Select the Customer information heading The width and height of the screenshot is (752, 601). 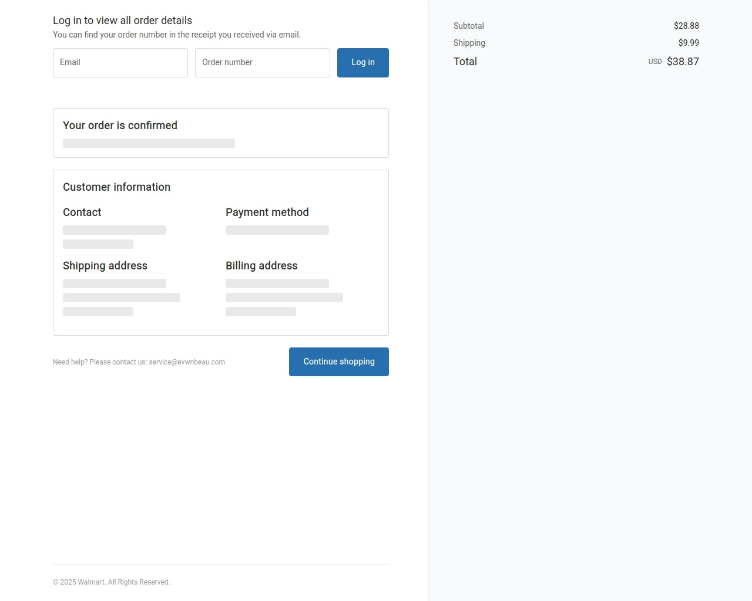[116, 187]
